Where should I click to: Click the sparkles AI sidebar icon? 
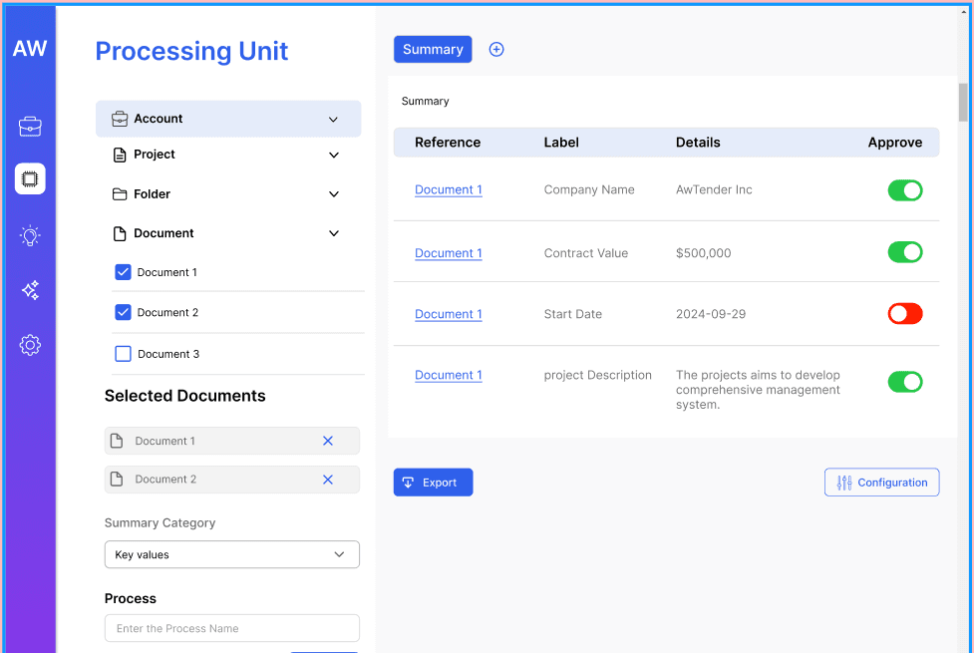tap(30, 290)
